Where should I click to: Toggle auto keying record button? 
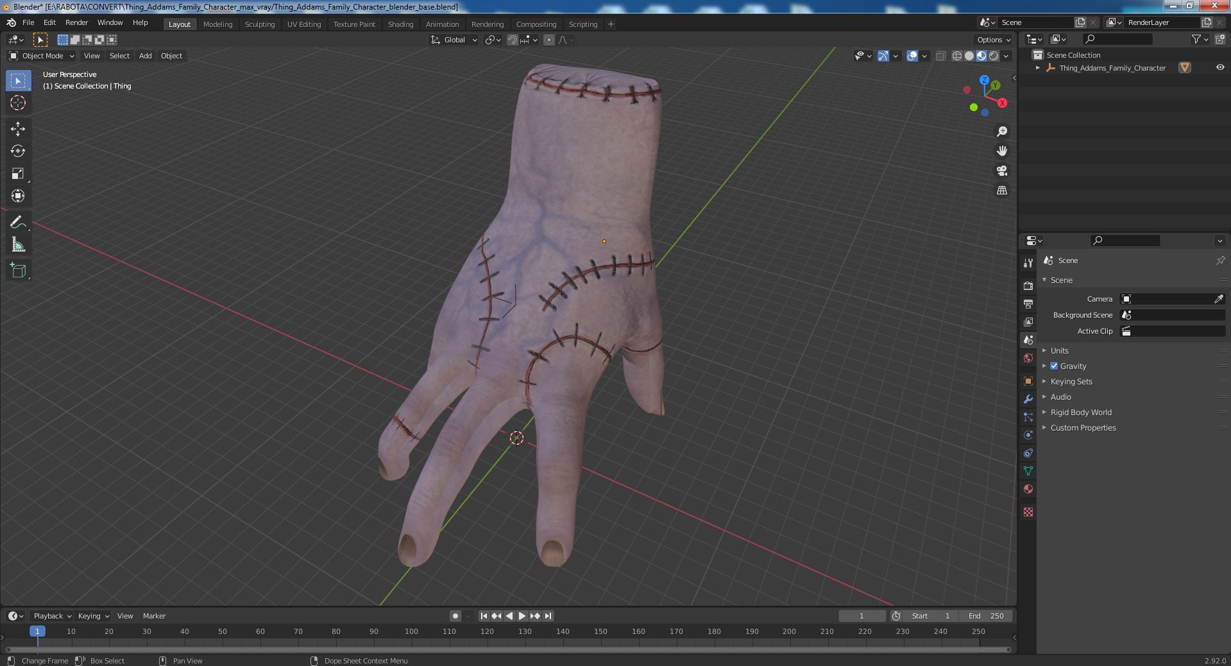(x=455, y=616)
